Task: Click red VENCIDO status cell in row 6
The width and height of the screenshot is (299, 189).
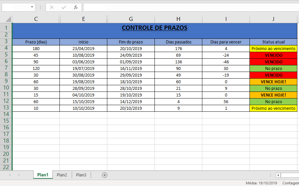Action: tap(273, 62)
